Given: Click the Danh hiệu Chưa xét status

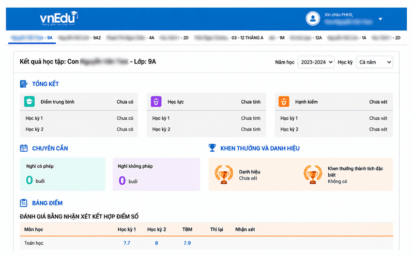Looking at the screenshot, I should click(248, 179).
